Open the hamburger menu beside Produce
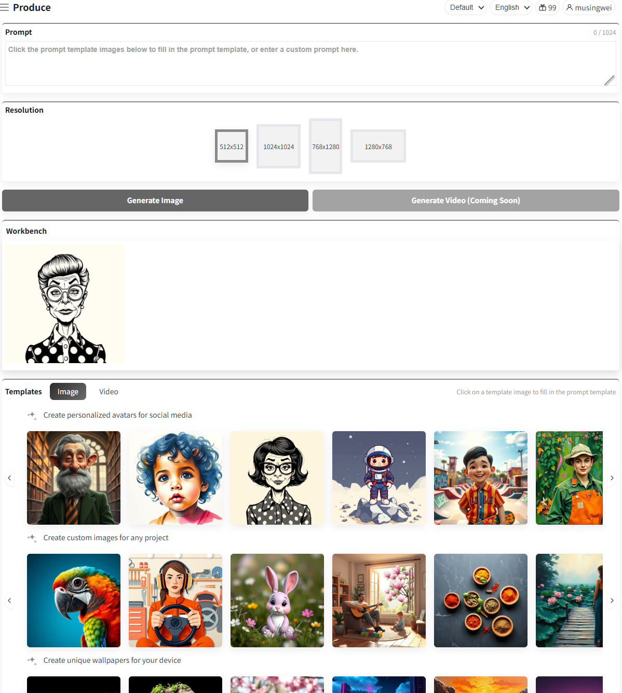Viewport: 622px width, 693px height. coord(5,8)
